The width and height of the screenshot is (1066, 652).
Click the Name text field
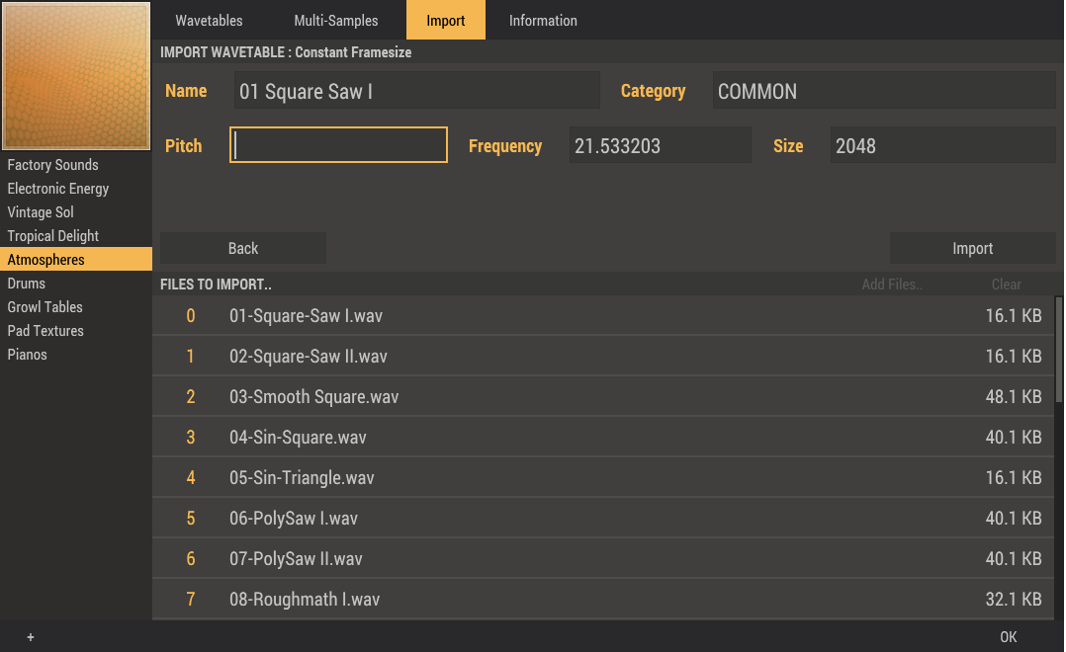(416, 91)
